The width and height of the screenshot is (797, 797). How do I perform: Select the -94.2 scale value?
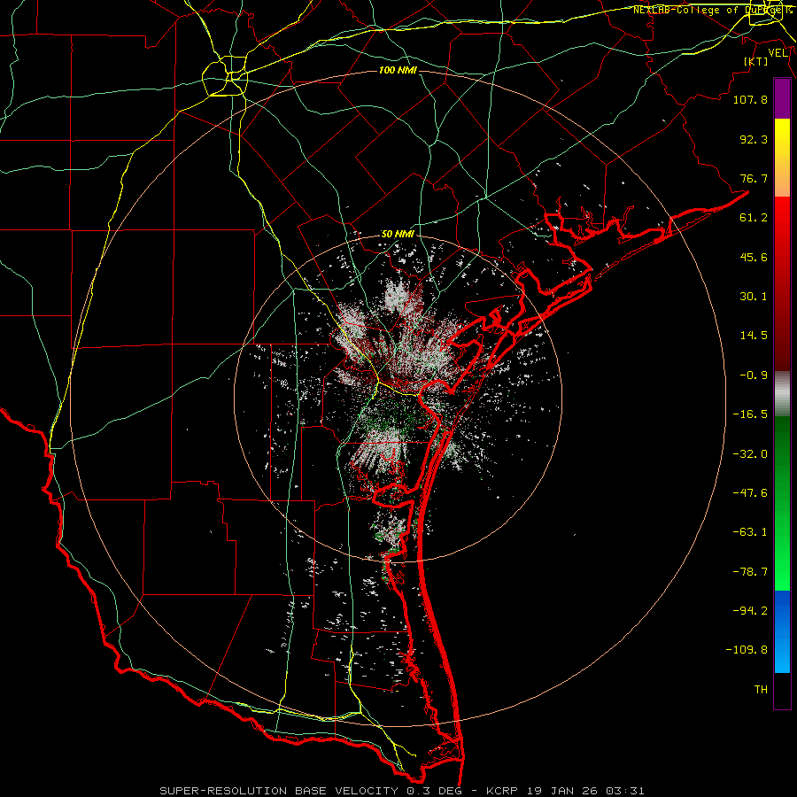click(x=750, y=611)
